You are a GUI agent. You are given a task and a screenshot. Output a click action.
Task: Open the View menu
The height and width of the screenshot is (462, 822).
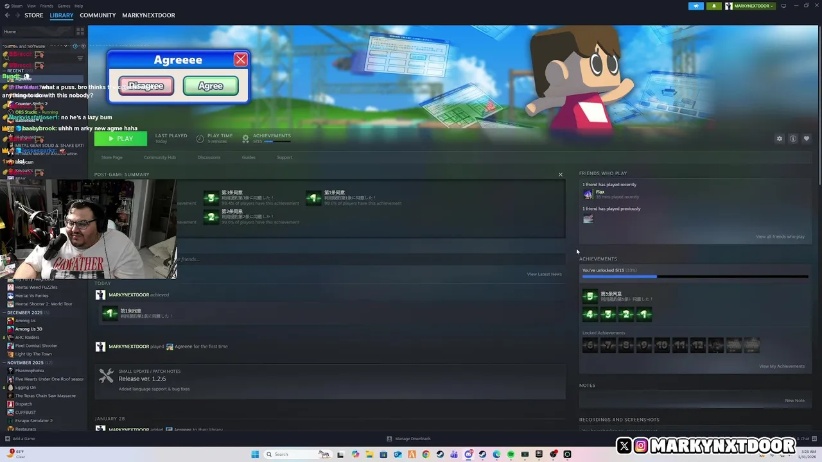pos(31,6)
